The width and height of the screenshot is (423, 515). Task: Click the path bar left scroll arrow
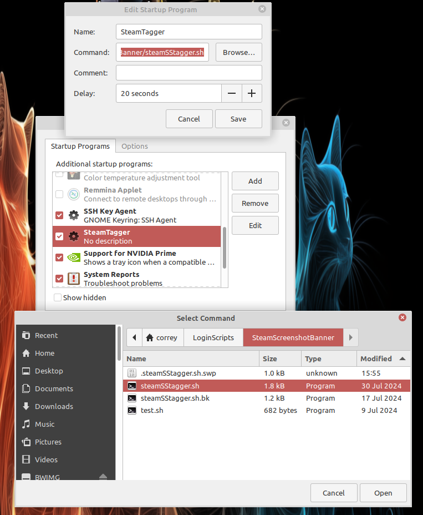133,337
